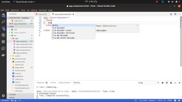Image resolution: width=182 pixels, height=102 pixels.
Task: Kill terminal with trash icon
Action: (x=171, y=83)
